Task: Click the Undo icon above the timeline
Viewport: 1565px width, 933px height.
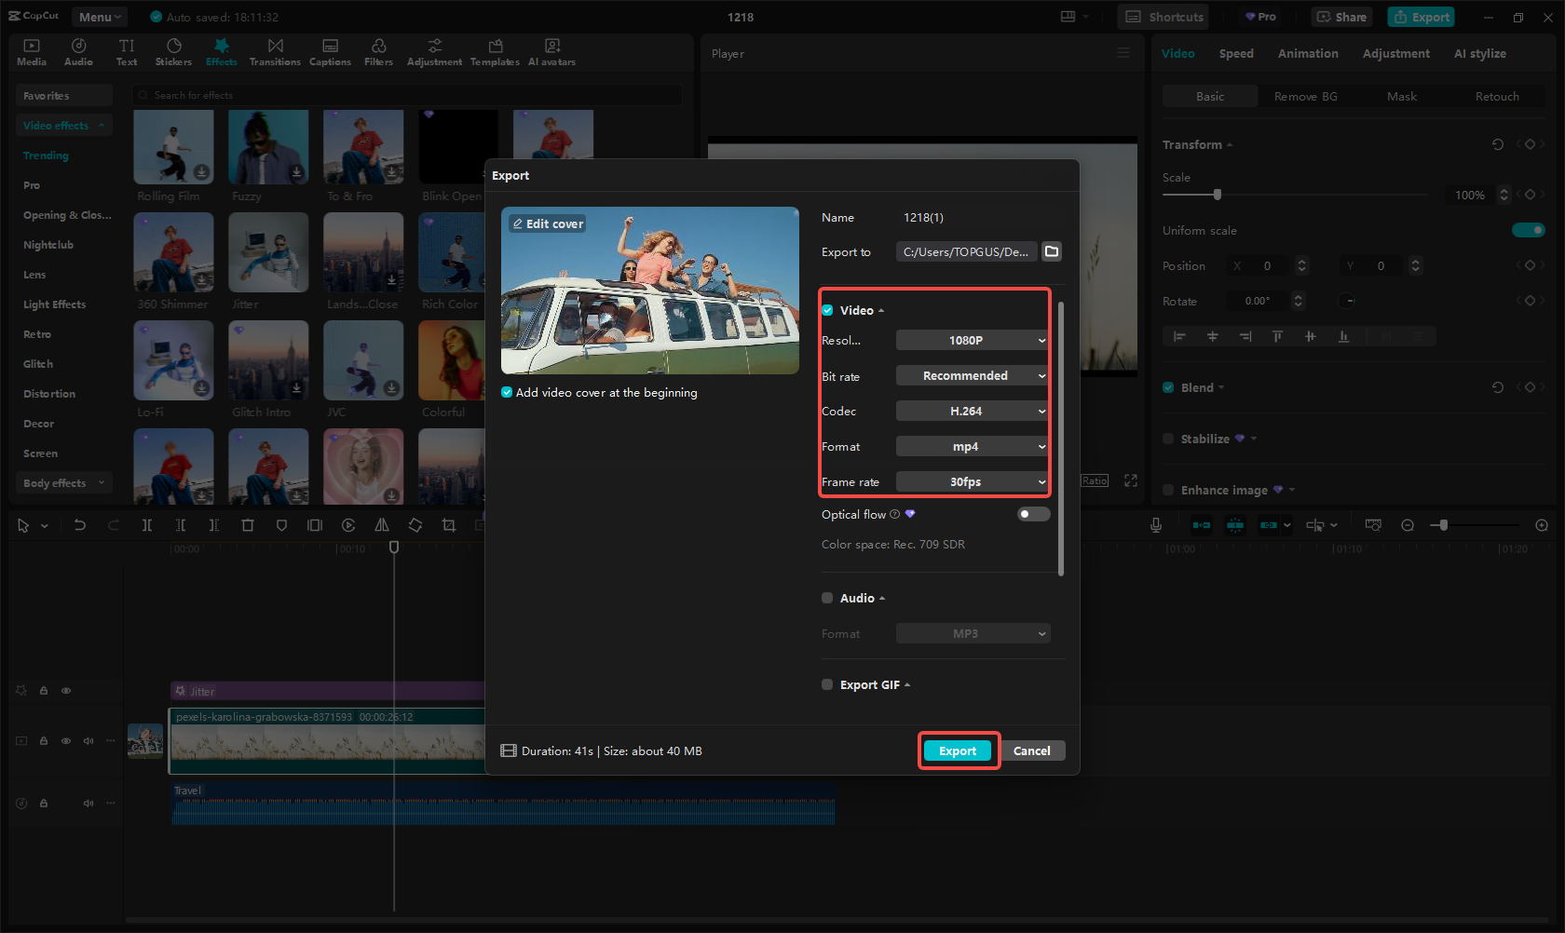Action: point(80,524)
